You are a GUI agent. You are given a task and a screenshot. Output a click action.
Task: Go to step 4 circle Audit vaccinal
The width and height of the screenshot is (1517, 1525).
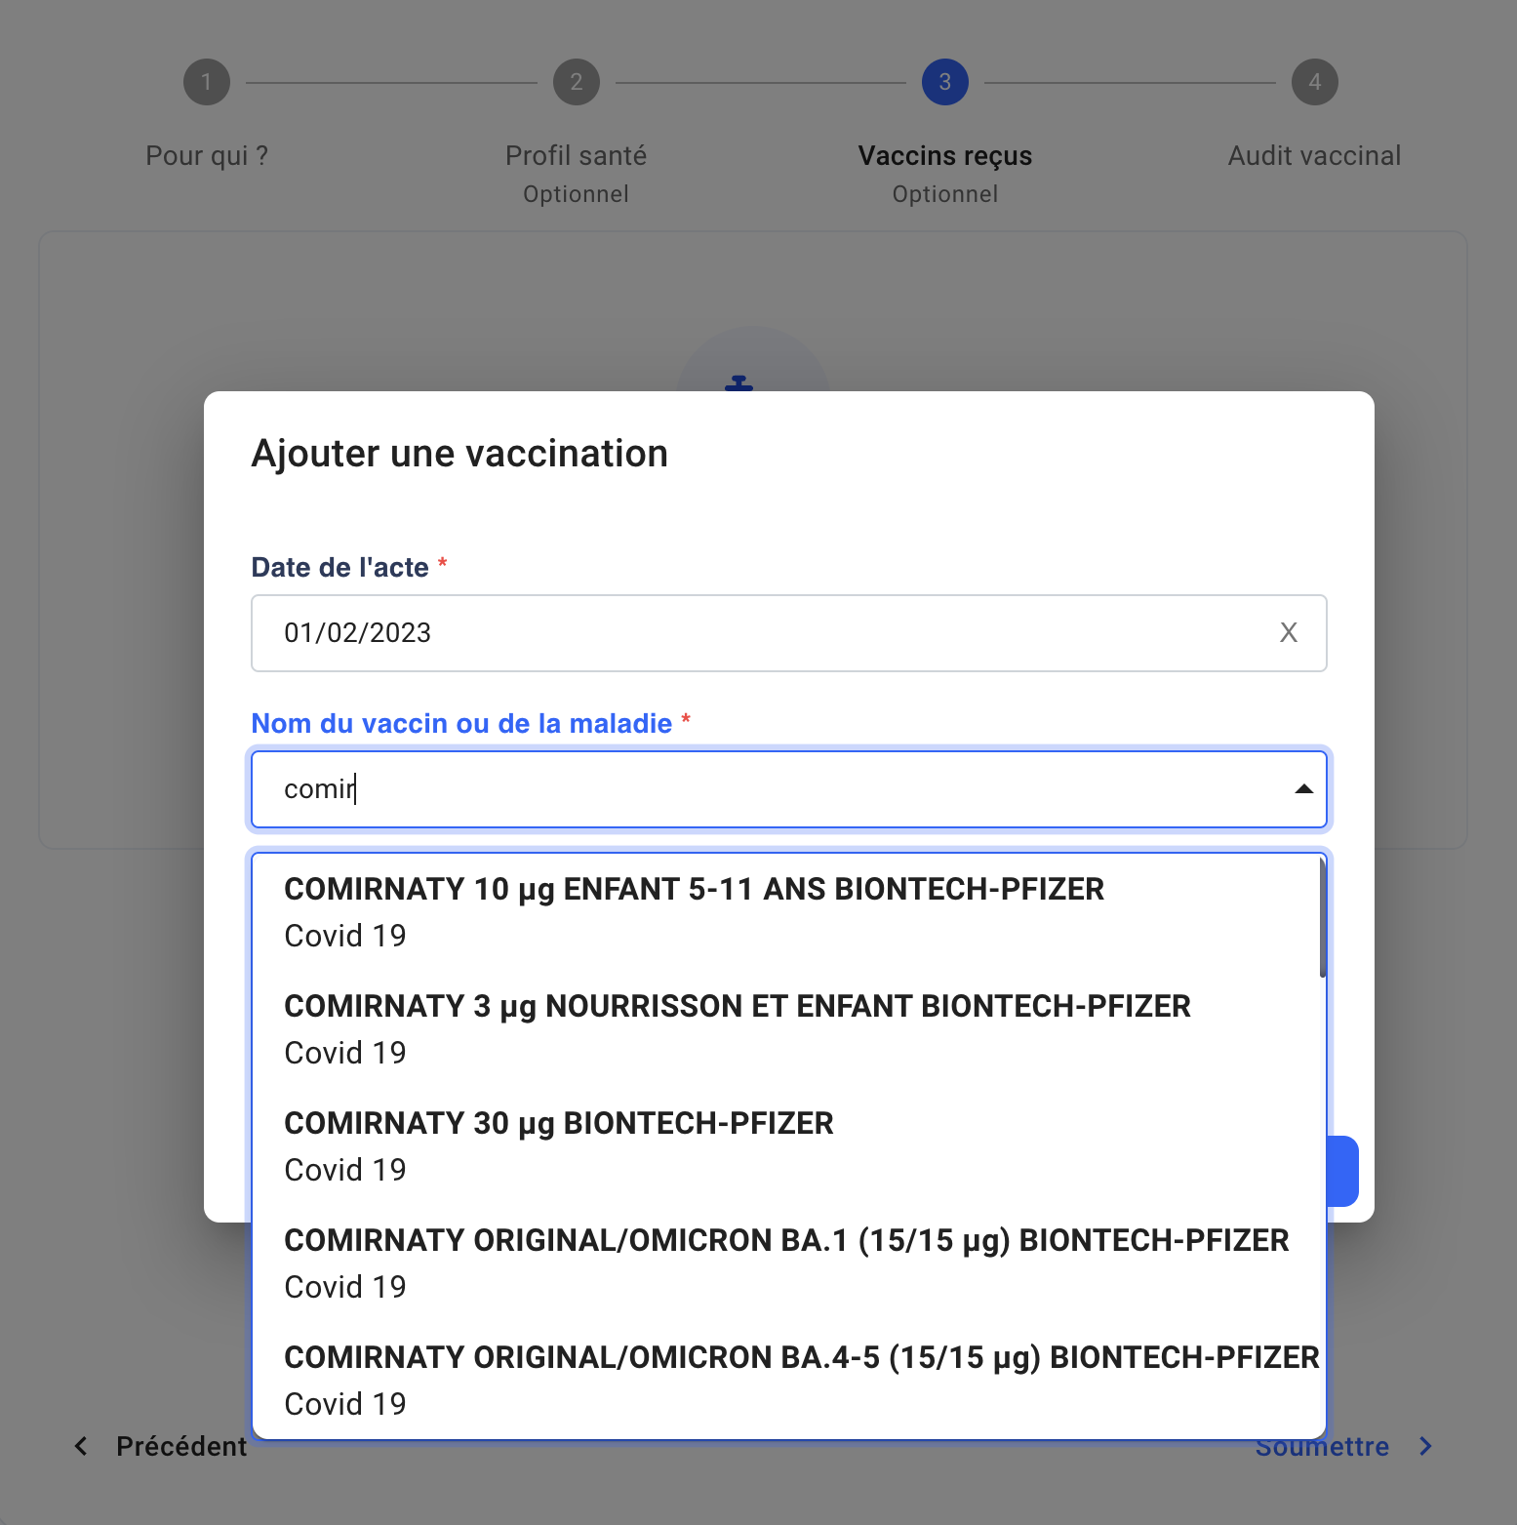(x=1315, y=82)
